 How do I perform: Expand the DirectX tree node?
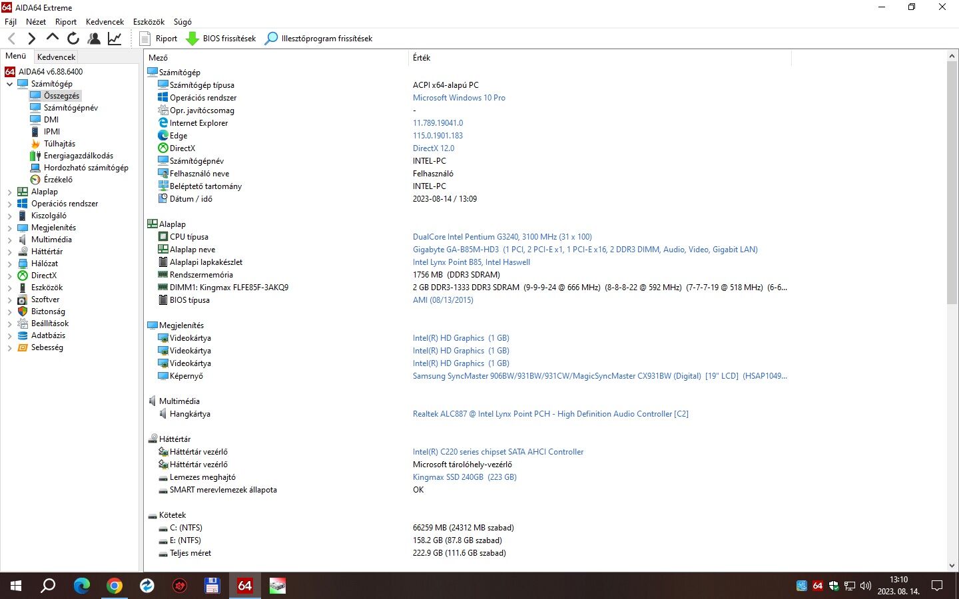(9, 276)
